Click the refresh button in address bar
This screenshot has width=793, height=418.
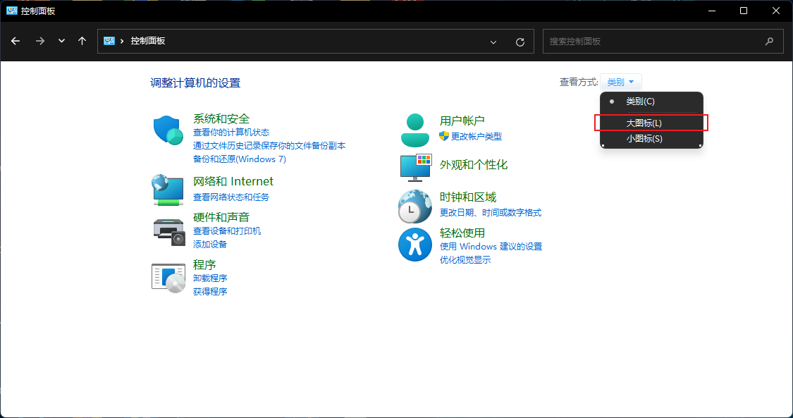click(520, 41)
